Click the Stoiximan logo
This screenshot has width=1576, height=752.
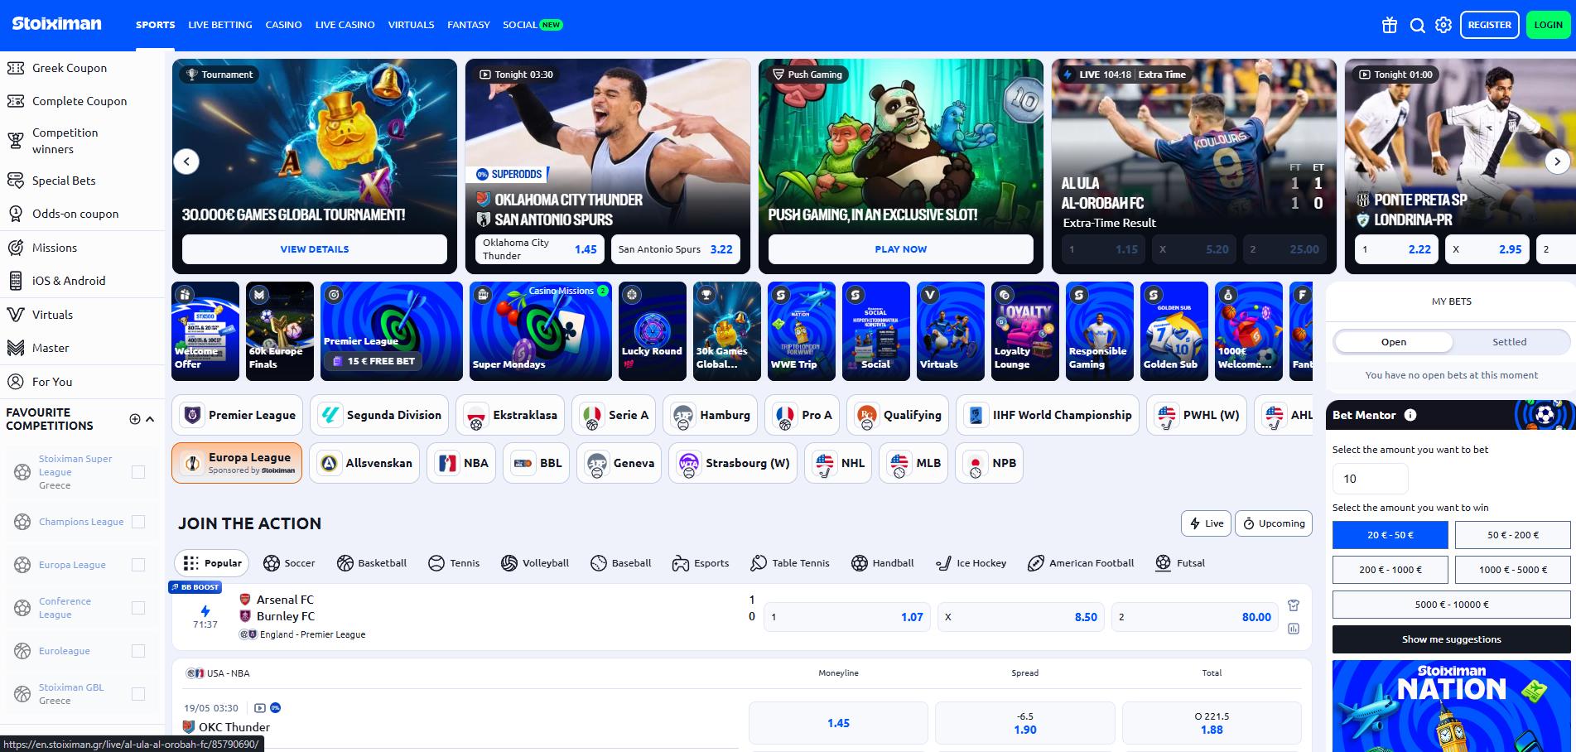point(57,24)
